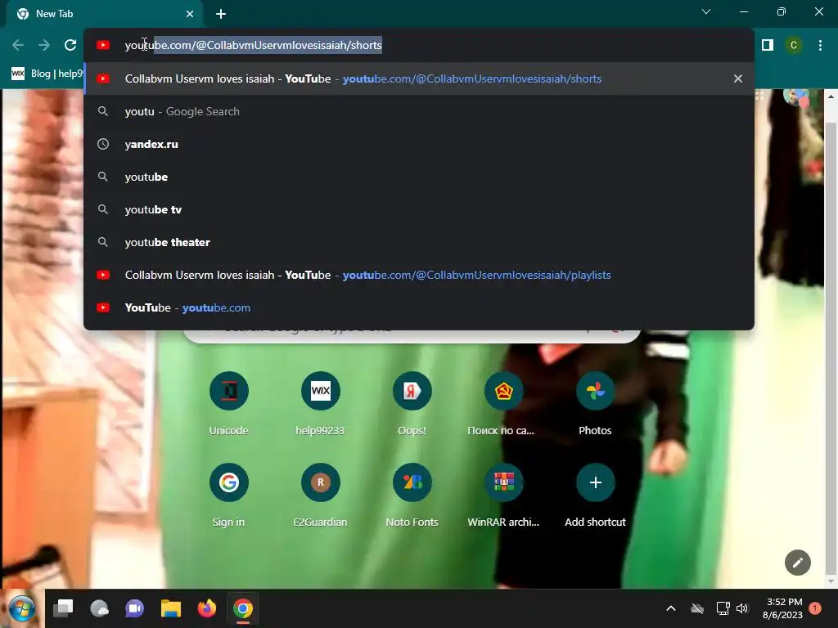Close the New Tab tab
The width and height of the screenshot is (838, 628).
point(190,14)
